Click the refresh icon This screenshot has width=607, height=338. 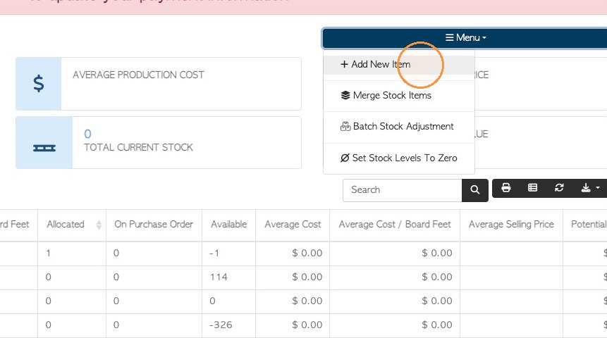[x=559, y=188]
